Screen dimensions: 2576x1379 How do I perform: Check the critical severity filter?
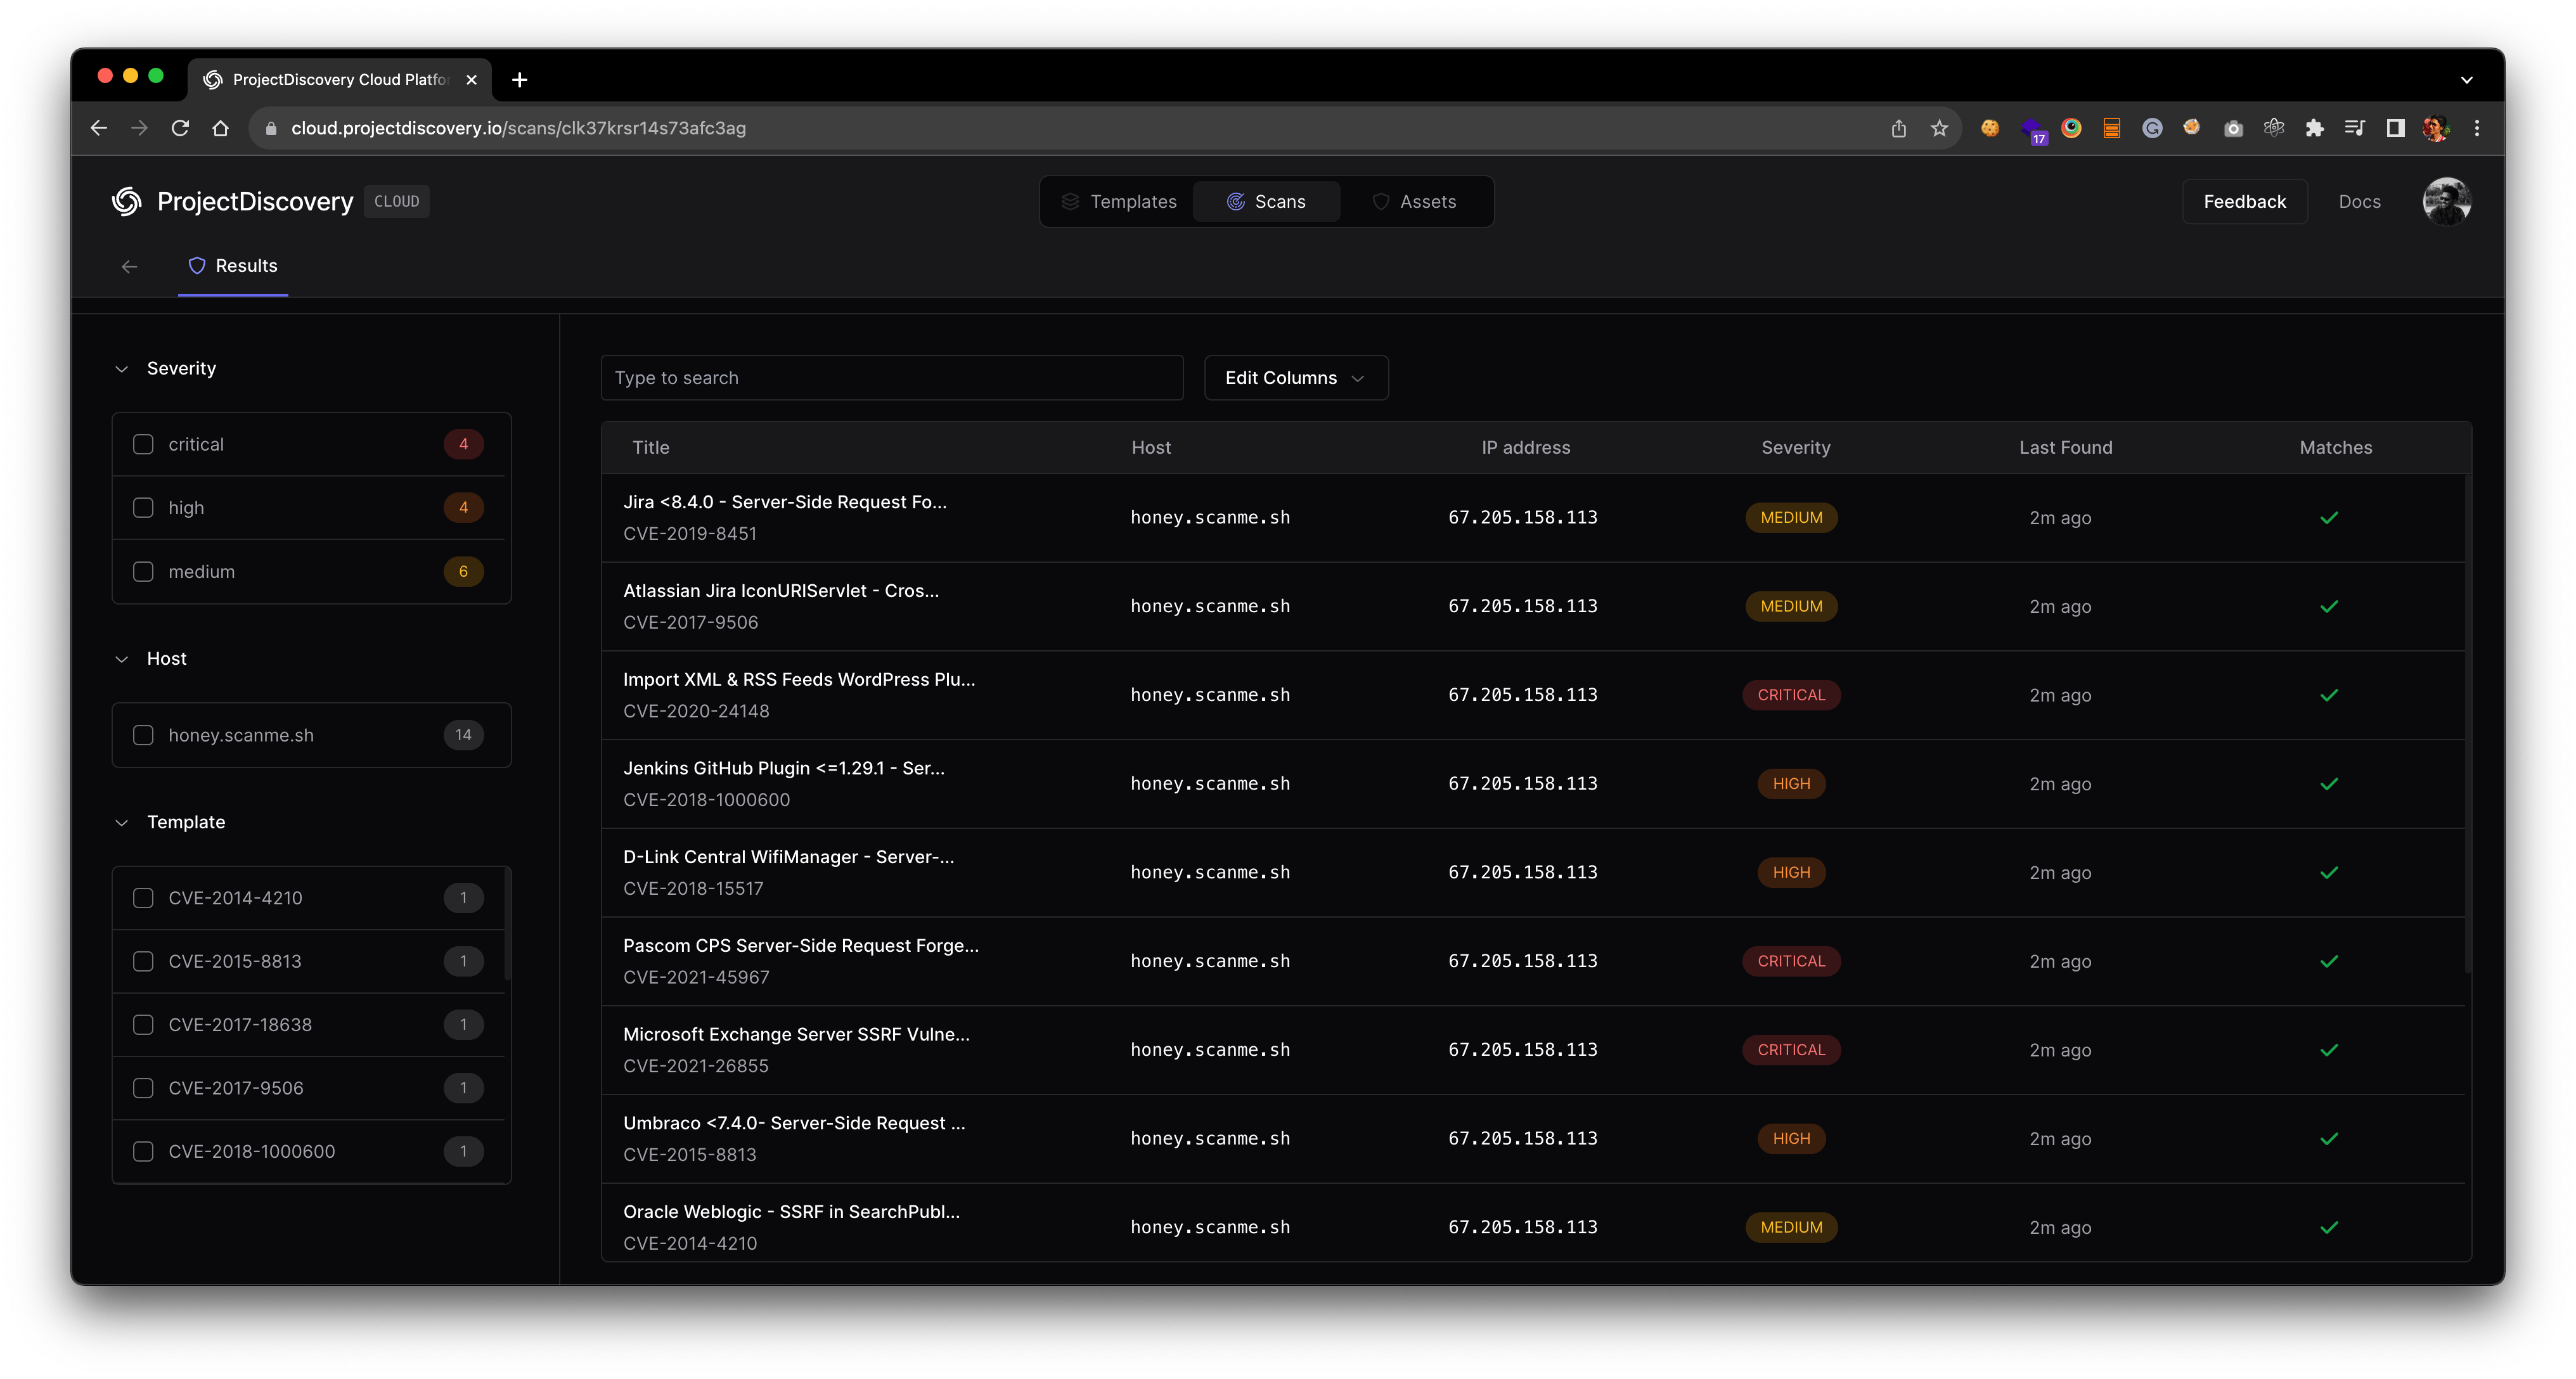pyautogui.click(x=143, y=444)
